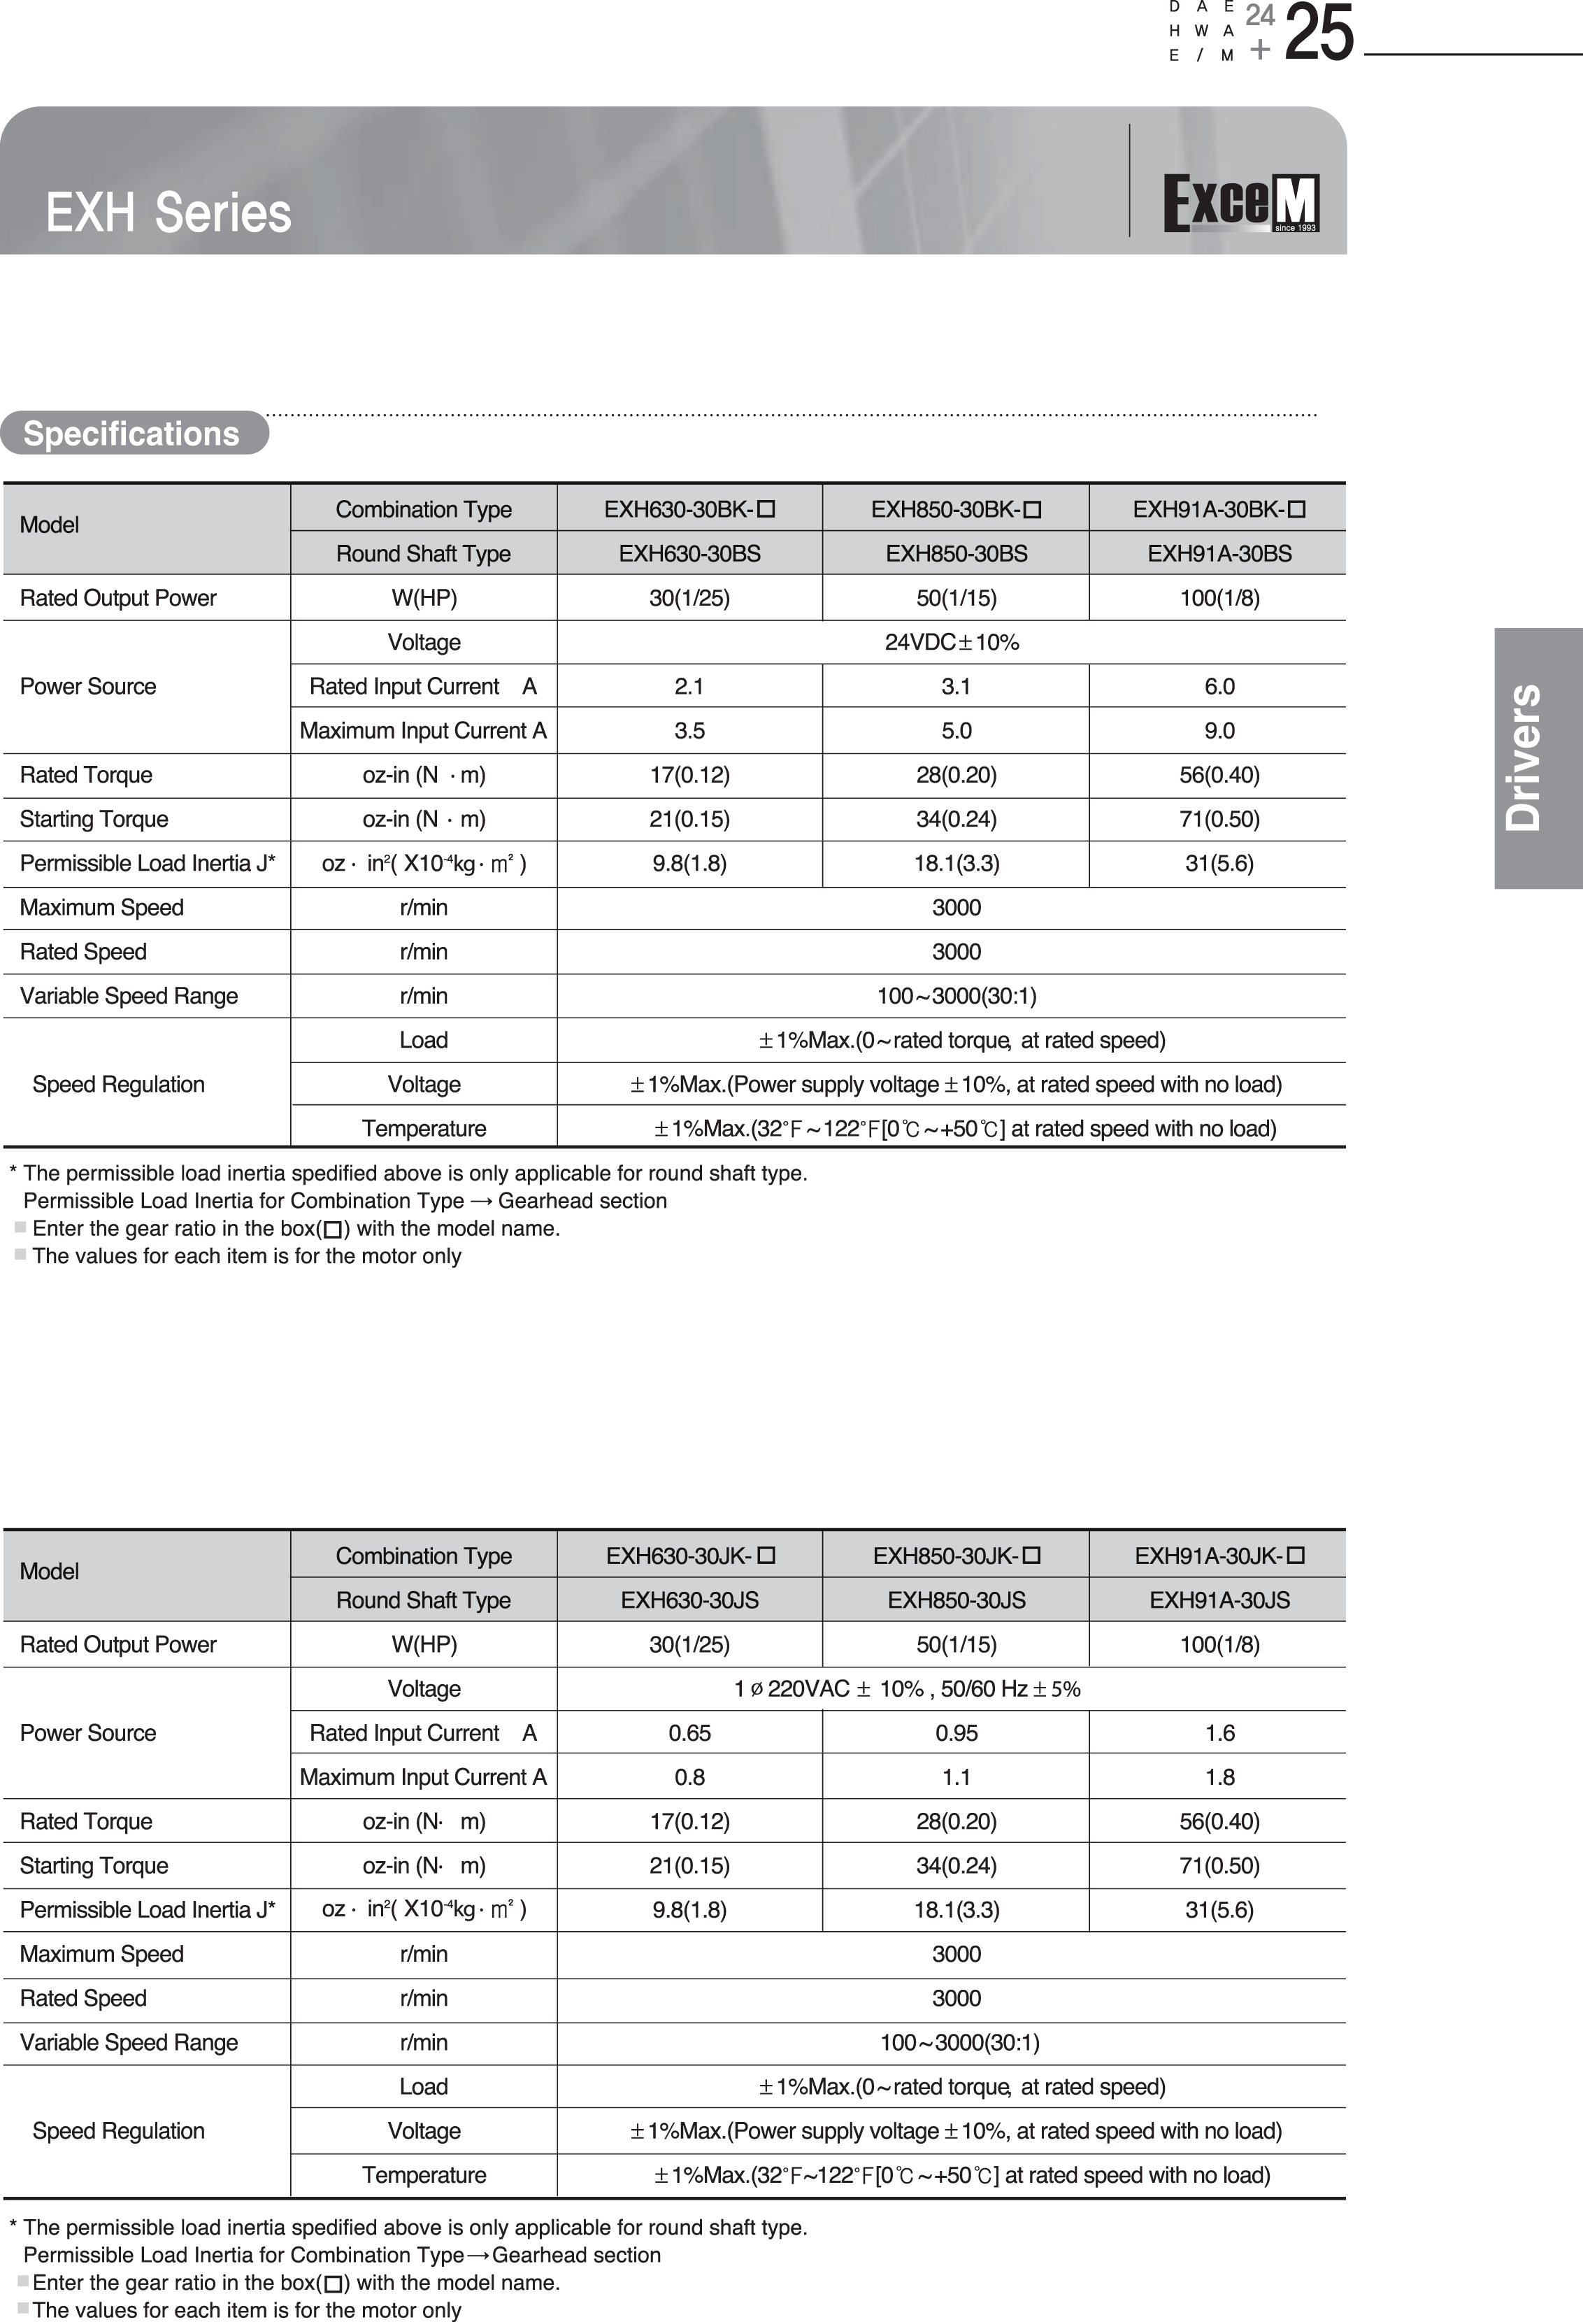Click square bullet before first 'Enter the gear ratio'
The image size is (1583, 2322).
[x=20, y=1227]
